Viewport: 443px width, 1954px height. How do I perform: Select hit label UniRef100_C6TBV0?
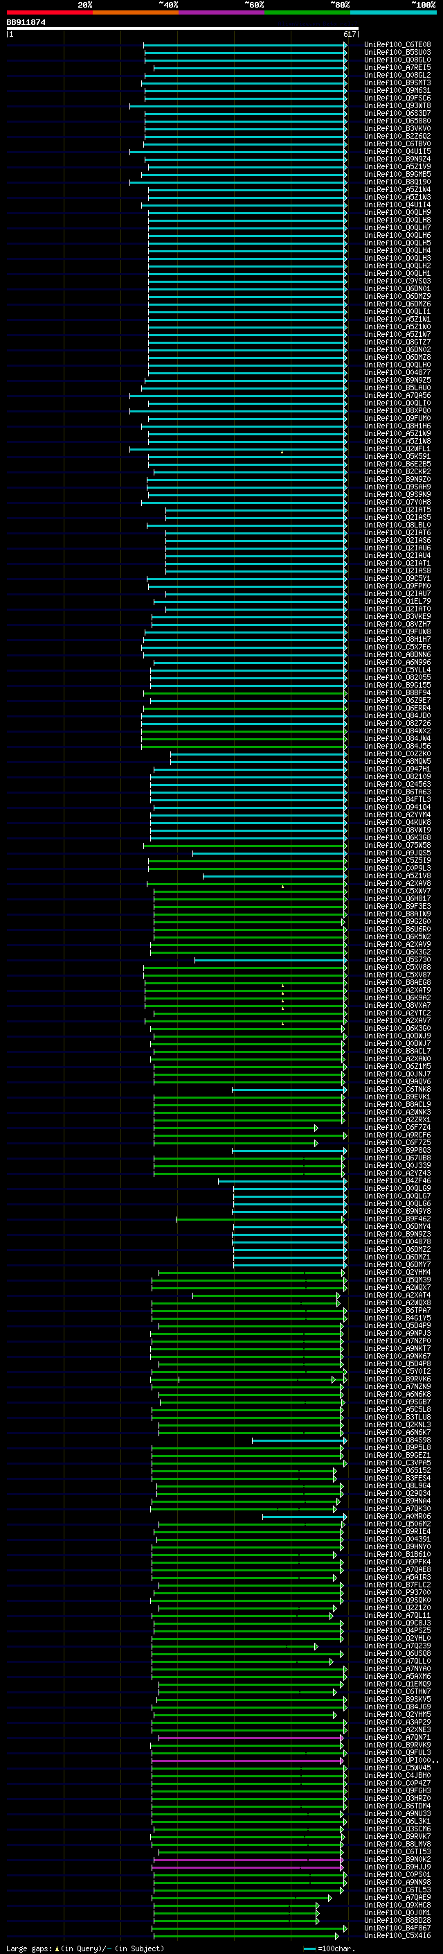[x=397, y=144]
